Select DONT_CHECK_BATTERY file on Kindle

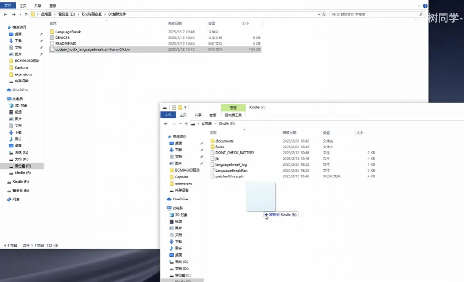click(x=235, y=153)
